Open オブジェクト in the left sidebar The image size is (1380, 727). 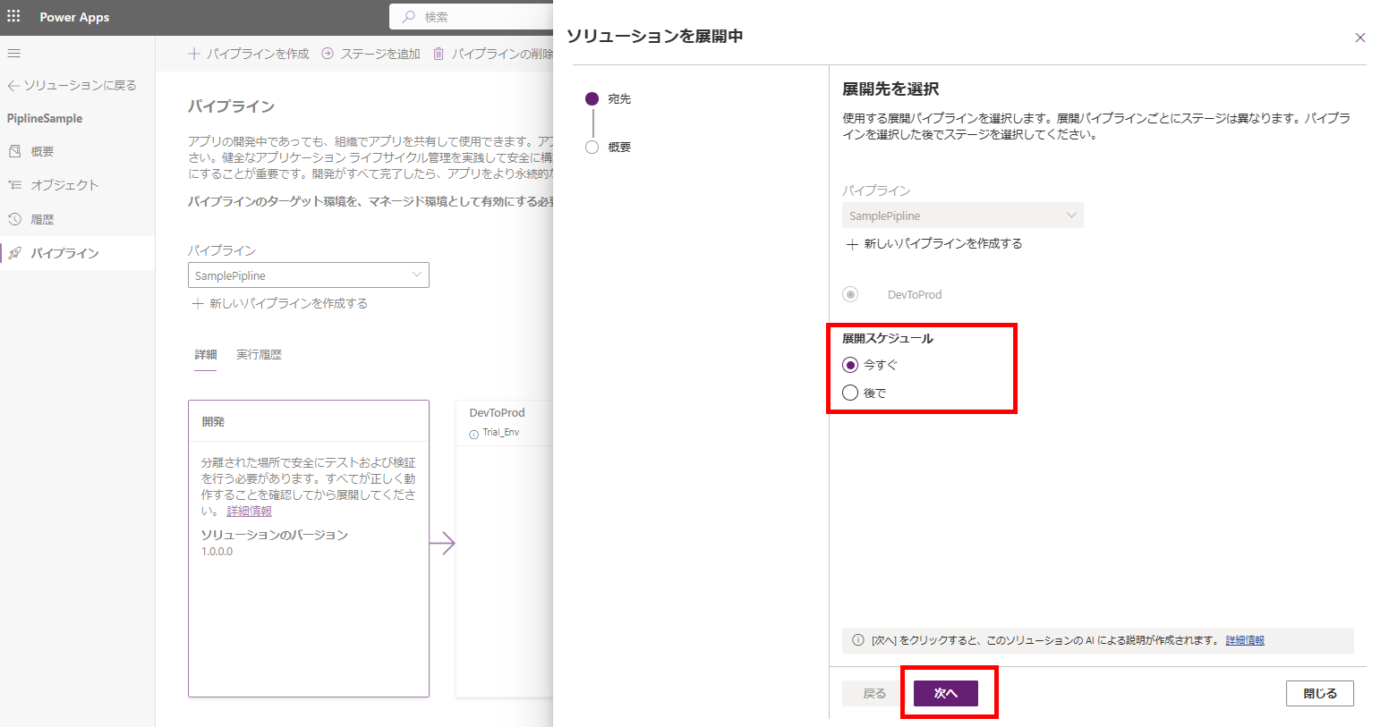tap(64, 185)
